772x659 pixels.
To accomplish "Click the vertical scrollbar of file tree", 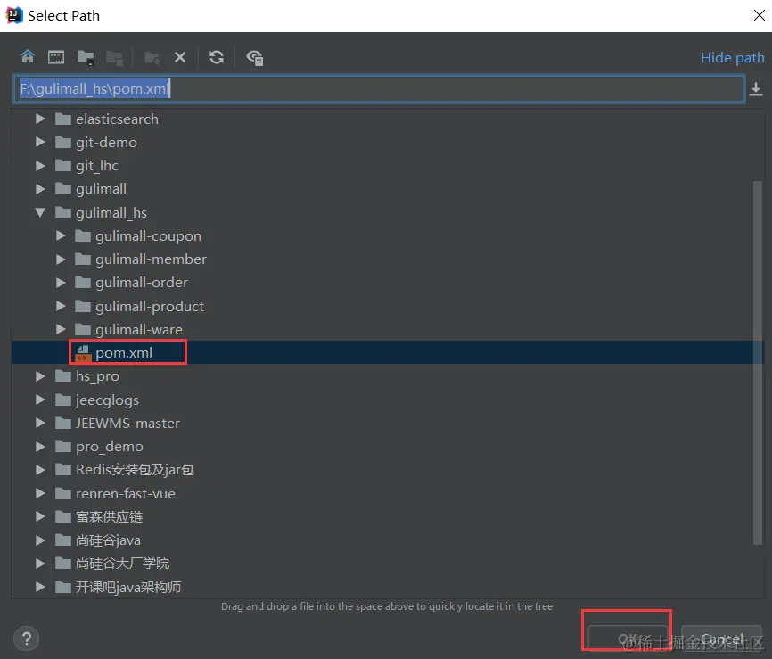I will click(758, 363).
